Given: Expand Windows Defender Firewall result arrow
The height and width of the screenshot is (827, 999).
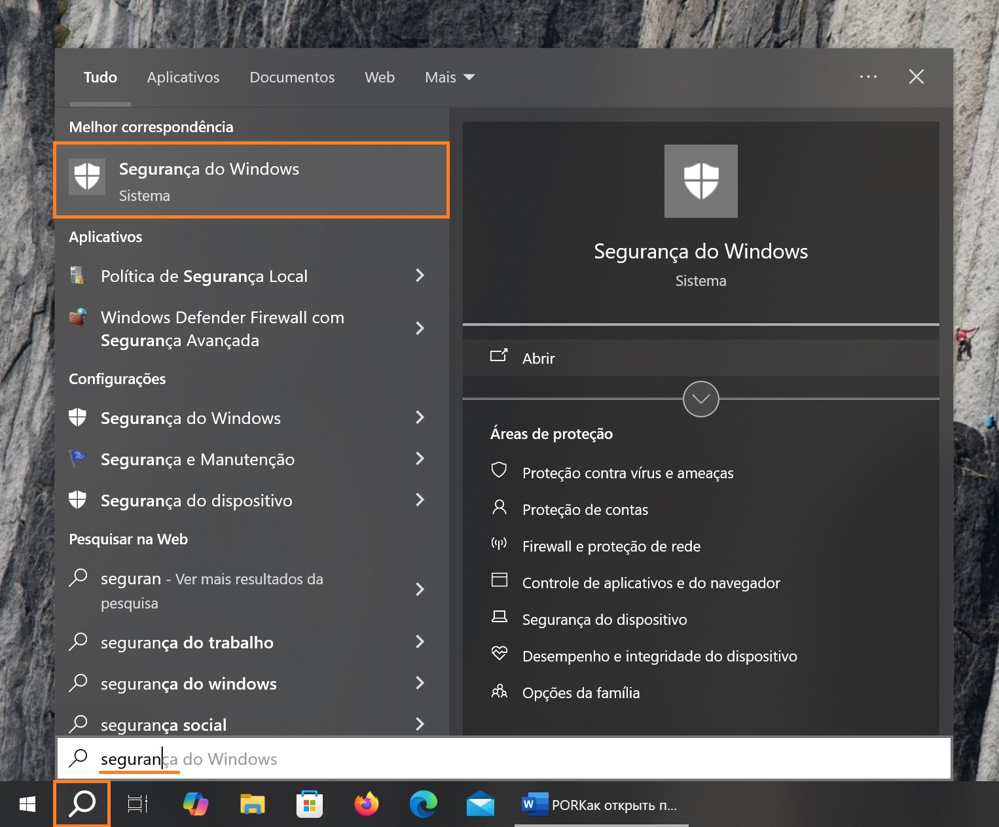Looking at the screenshot, I should 420,328.
